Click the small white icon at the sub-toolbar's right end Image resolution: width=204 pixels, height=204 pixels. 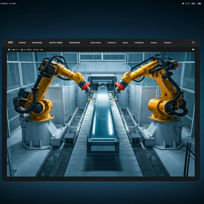pos(193,49)
